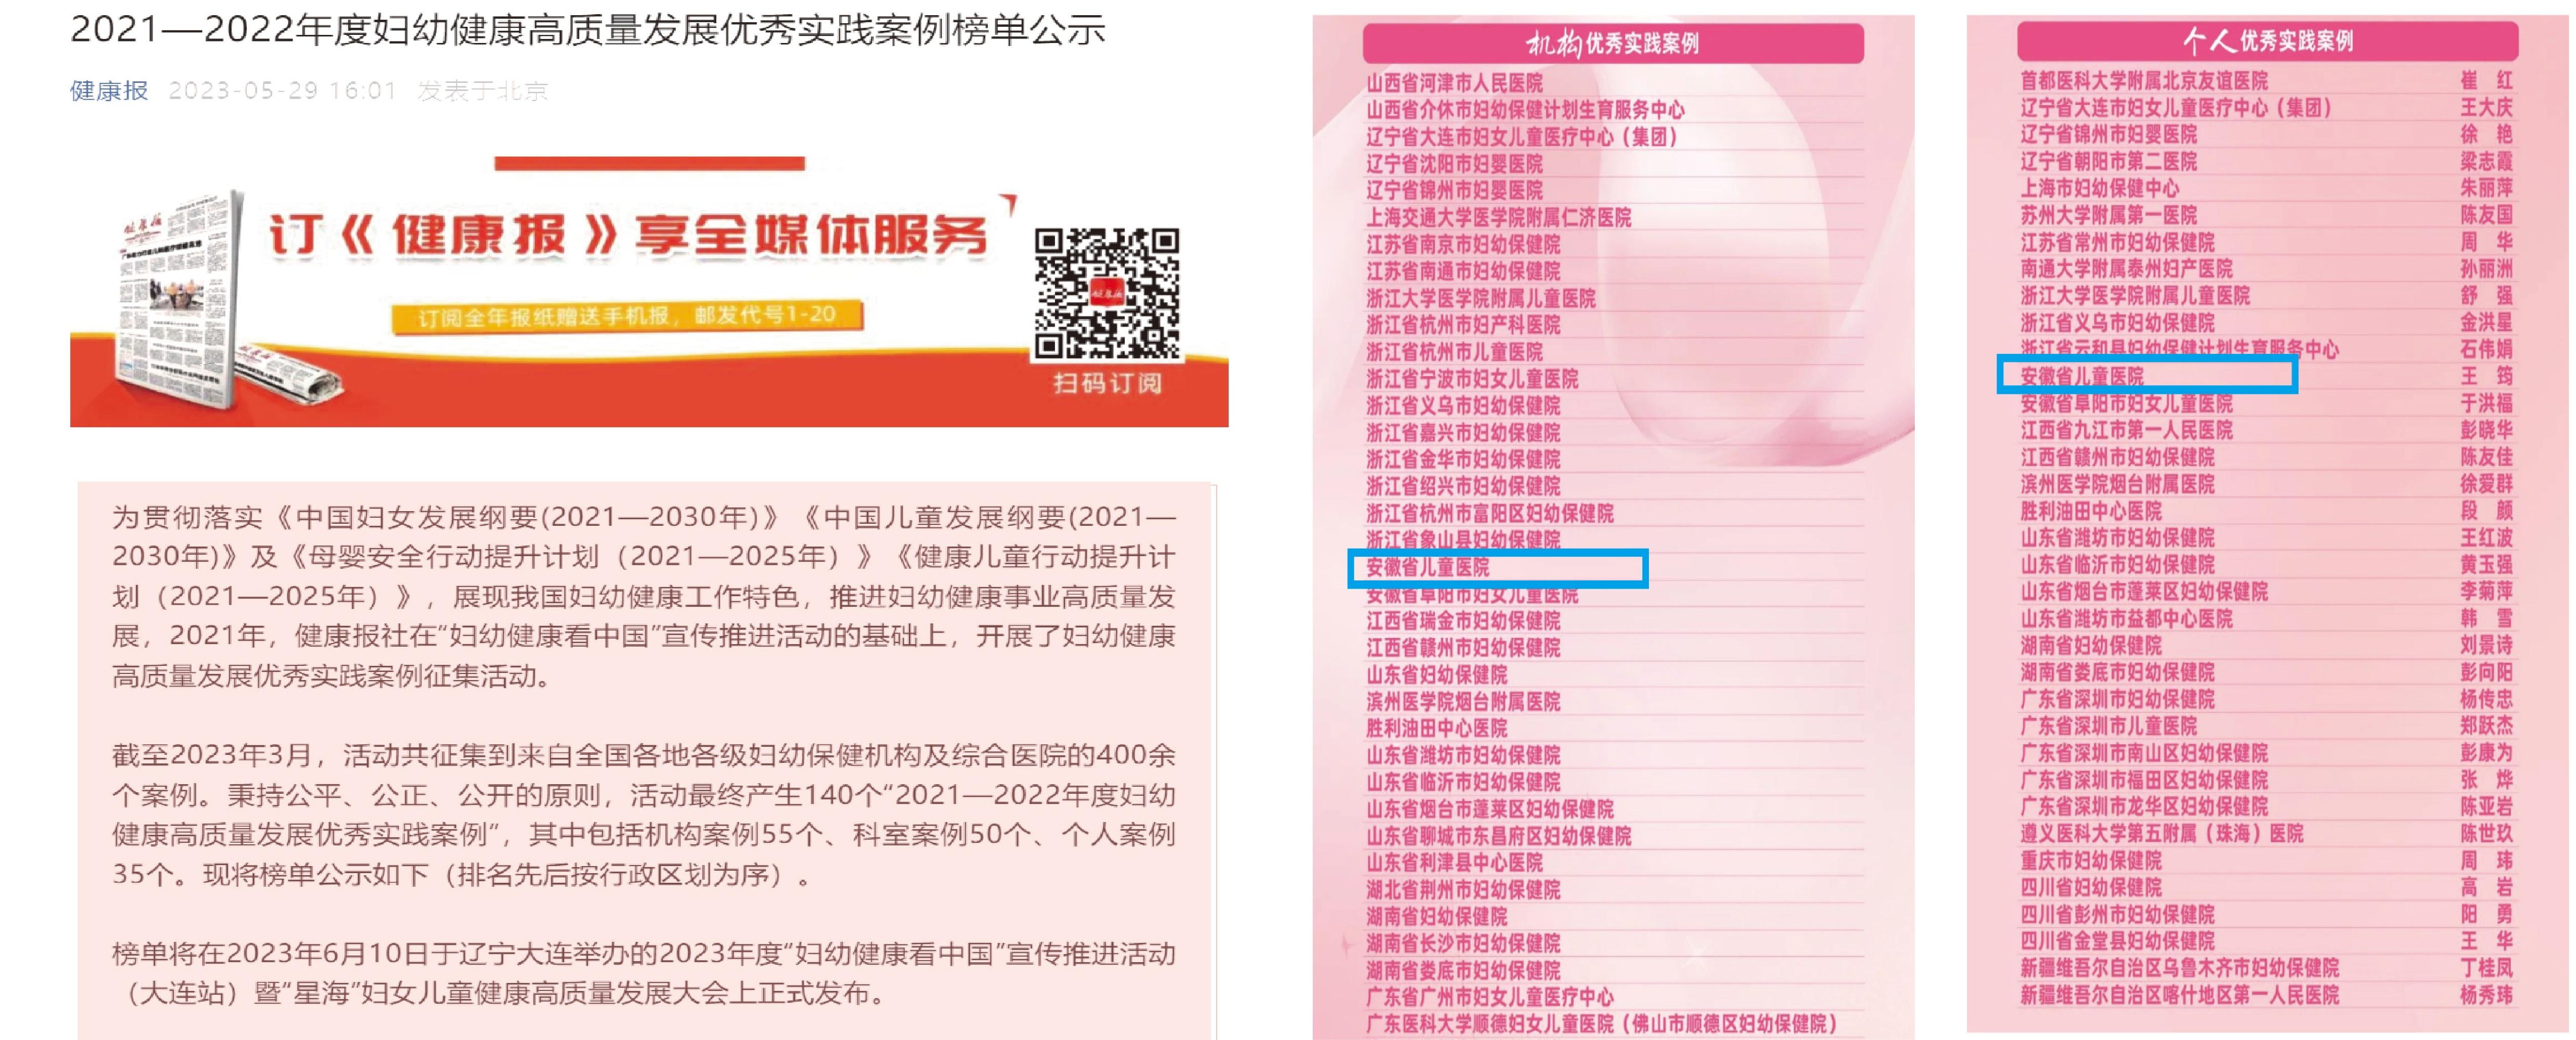Click the red bar above banner
Image resolution: width=2576 pixels, height=1040 pixels.
click(649, 163)
